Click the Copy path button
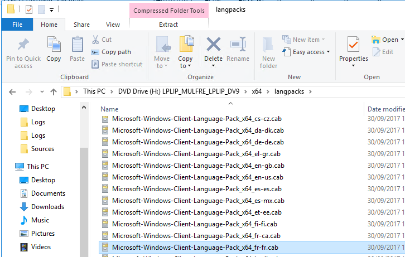The height and width of the screenshot is (257, 405). point(111,52)
